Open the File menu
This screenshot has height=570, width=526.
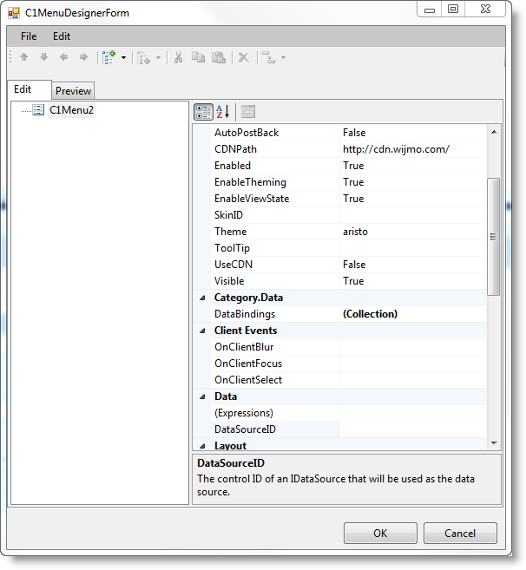click(x=29, y=36)
